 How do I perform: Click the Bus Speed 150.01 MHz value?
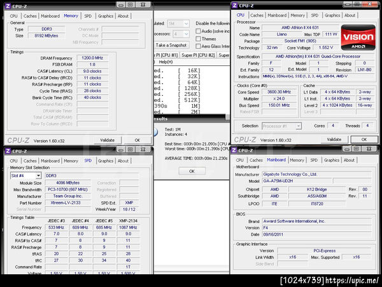point(279,105)
